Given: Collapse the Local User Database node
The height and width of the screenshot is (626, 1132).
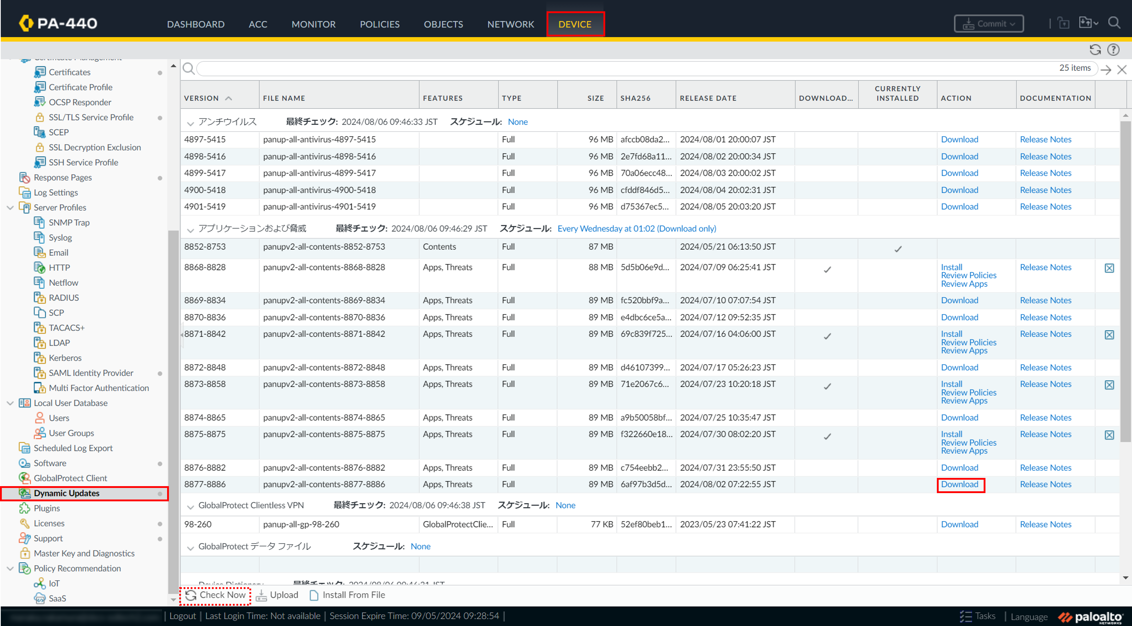Looking at the screenshot, I should [x=10, y=403].
